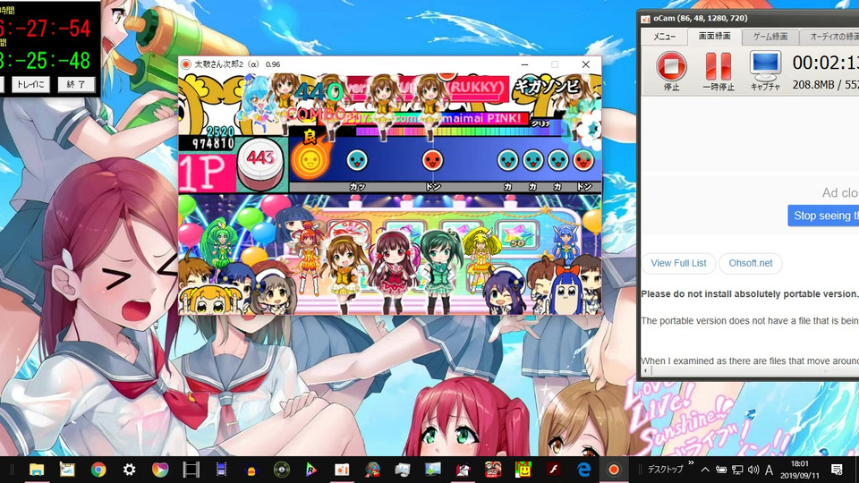The width and height of the screenshot is (859, 483).
Task: Switch to the ゲーム録画 tab in oCam
Action: click(x=770, y=37)
